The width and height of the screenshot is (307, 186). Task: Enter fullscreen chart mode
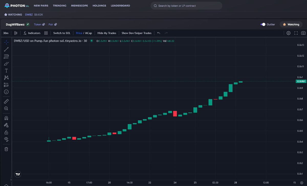(x=296, y=33)
